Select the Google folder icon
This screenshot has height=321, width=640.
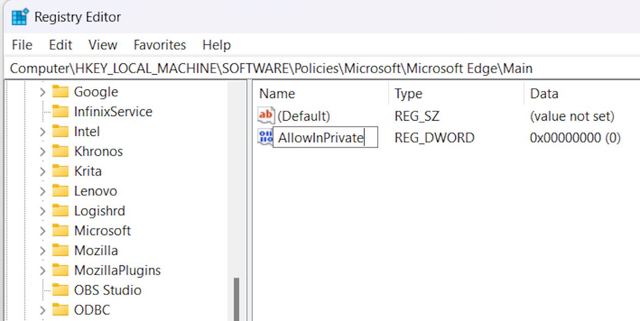tap(60, 92)
